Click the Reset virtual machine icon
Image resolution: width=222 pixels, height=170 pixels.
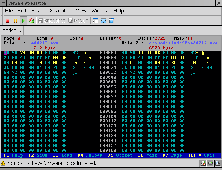(x=31, y=21)
